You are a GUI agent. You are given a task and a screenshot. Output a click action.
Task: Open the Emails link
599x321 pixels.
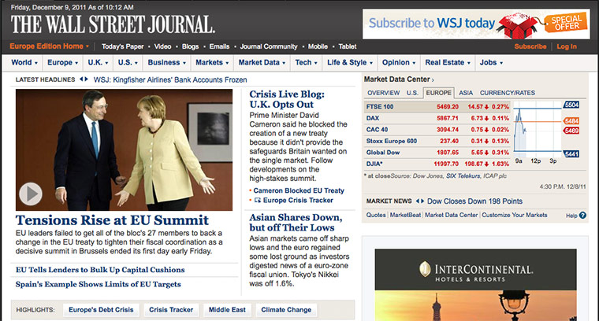click(219, 46)
